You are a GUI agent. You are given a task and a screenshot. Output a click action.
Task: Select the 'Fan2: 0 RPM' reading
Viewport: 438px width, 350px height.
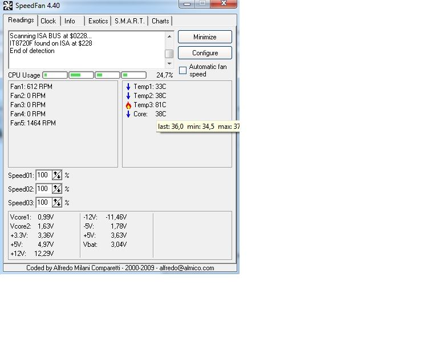point(28,96)
